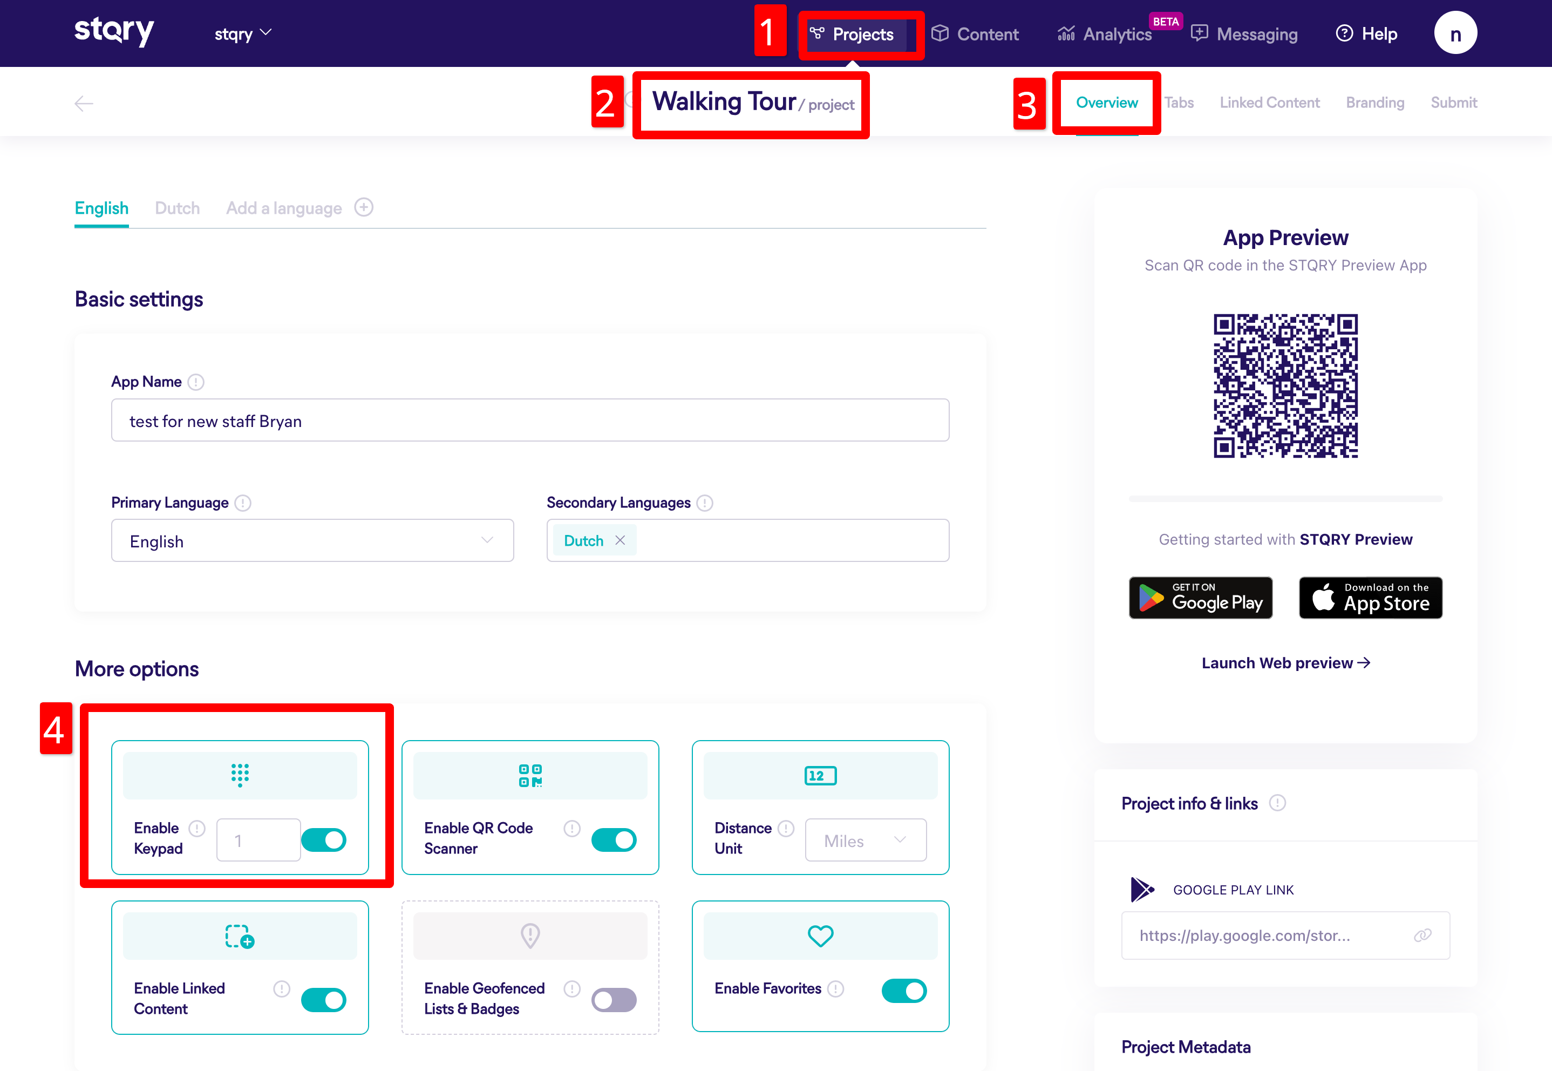This screenshot has height=1071, width=1552.
Task: Disable the Enable Favorites switch
Action: [903, 991]
